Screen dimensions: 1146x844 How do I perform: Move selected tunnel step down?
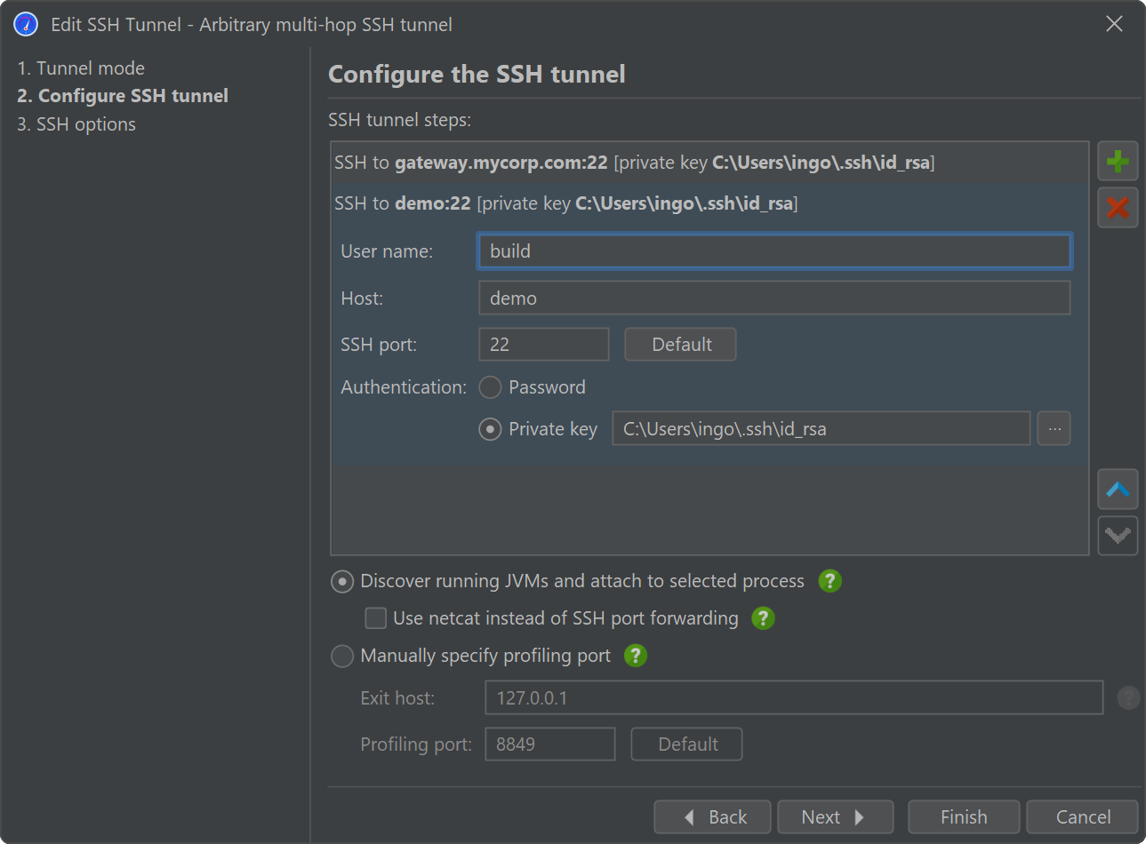(x=1118, y=536)
